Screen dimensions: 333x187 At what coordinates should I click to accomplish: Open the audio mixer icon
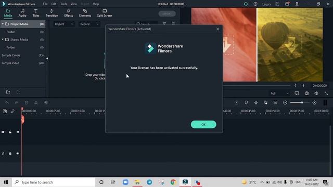(x=266, y=103)
